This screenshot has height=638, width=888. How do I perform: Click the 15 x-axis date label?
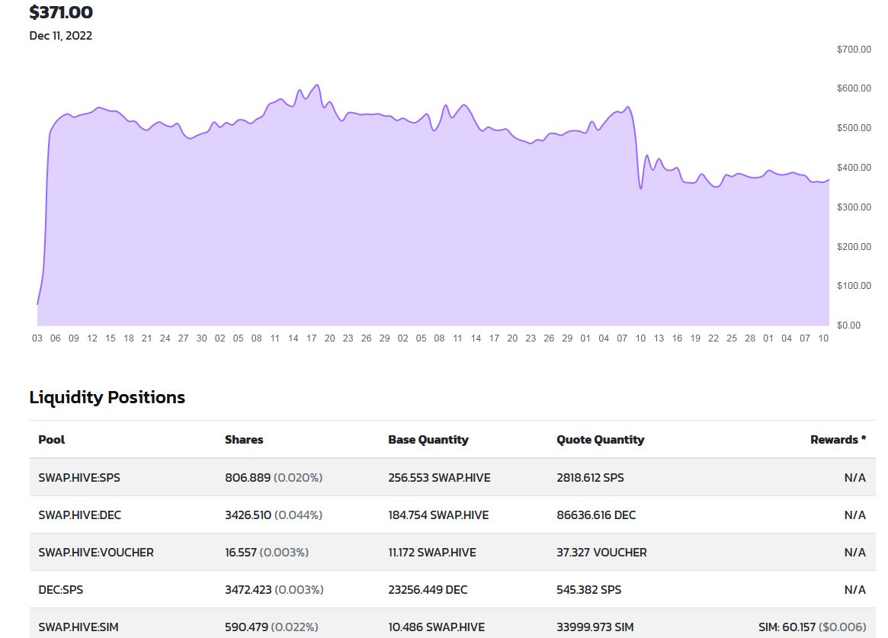click(x=111, y=338)
